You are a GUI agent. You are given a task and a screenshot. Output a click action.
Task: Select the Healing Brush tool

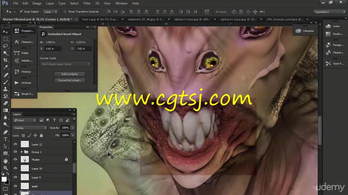6,75
